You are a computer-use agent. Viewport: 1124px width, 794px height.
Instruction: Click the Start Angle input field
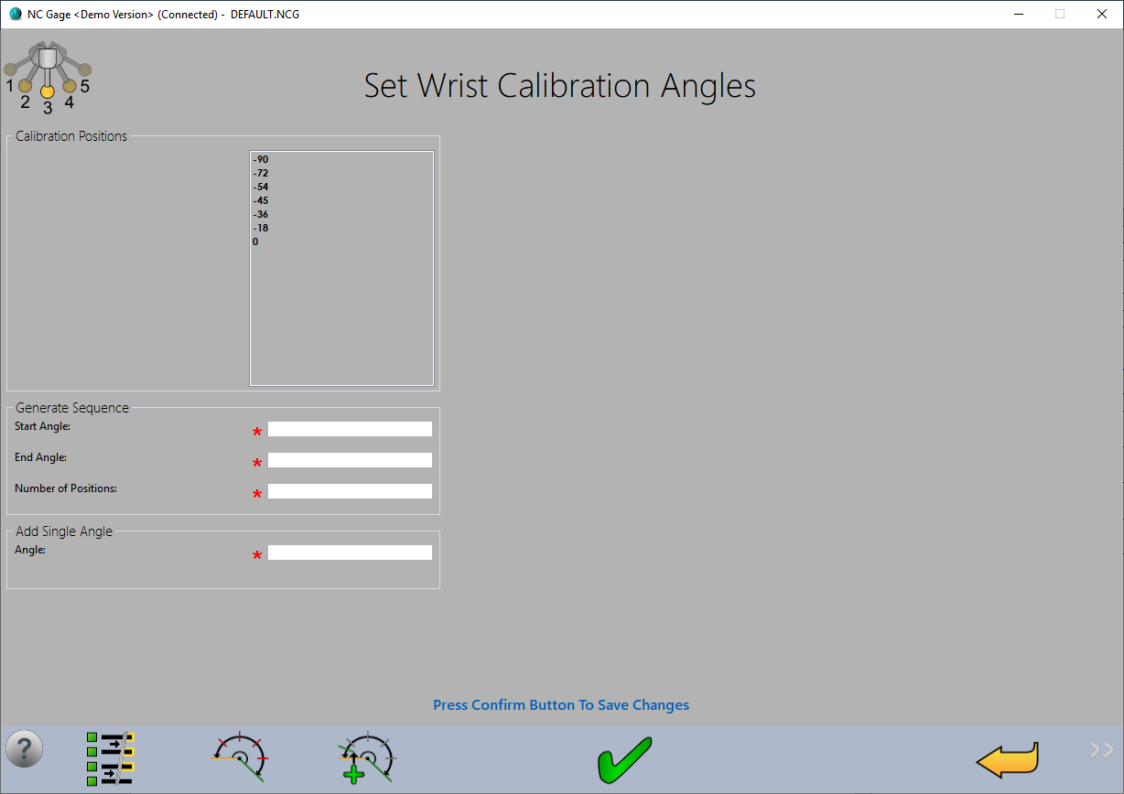tap(349, 429)
